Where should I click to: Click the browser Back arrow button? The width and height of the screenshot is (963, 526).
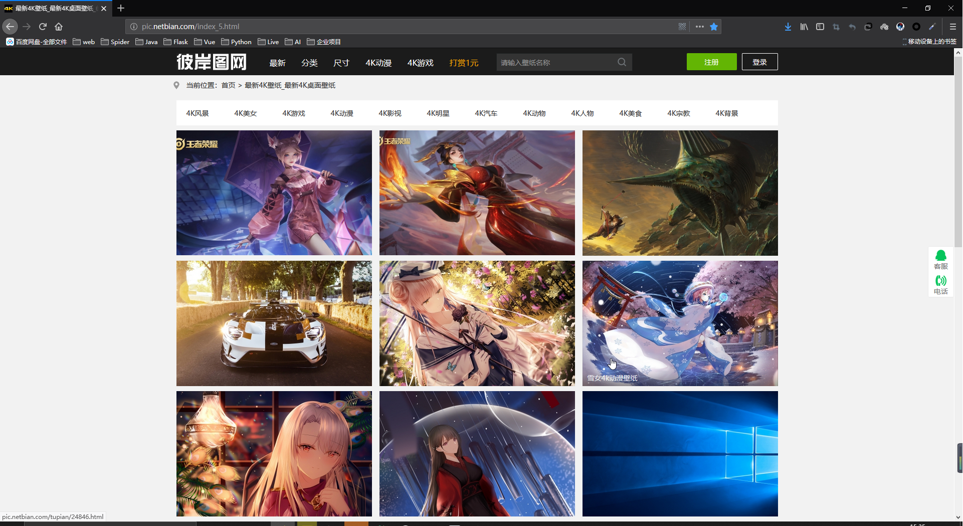coord(10,27)
